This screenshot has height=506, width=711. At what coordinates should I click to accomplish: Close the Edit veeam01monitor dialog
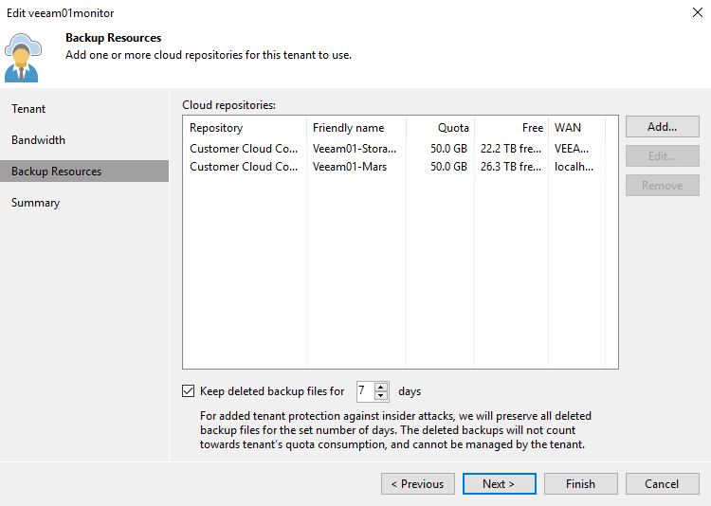(x=698, y=12)
